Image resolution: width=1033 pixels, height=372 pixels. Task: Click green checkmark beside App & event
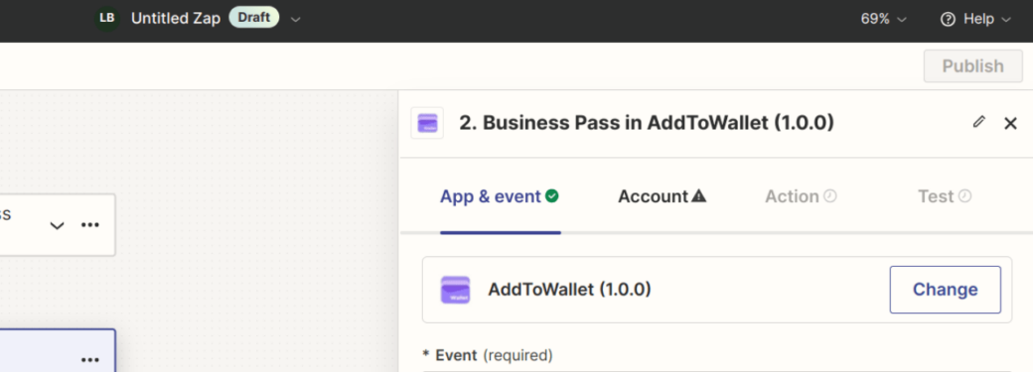click(552, 195)
